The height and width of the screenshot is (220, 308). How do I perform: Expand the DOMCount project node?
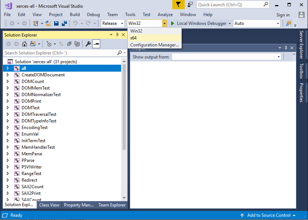click(x=8, y=81)
